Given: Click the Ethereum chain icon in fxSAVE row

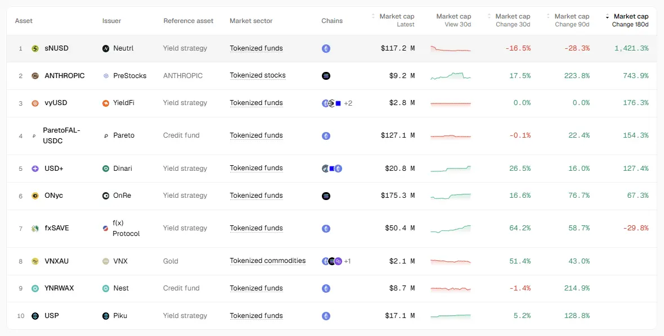Looking at the screenshot, I should click(x=326, y=229).
